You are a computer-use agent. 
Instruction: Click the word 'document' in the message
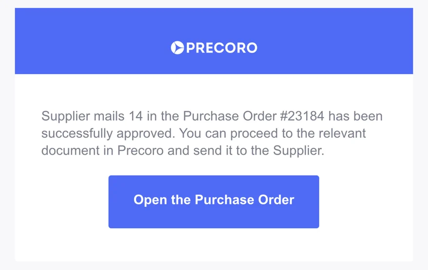click(x=70, y=150)
